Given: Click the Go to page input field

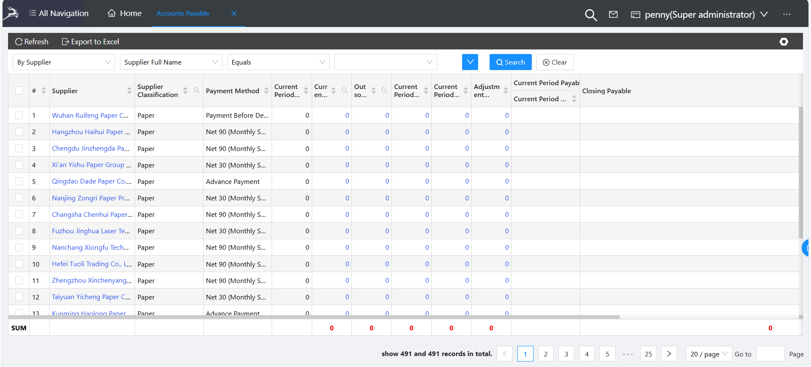Looking at the screenshot, I should (x=770, y=354).
